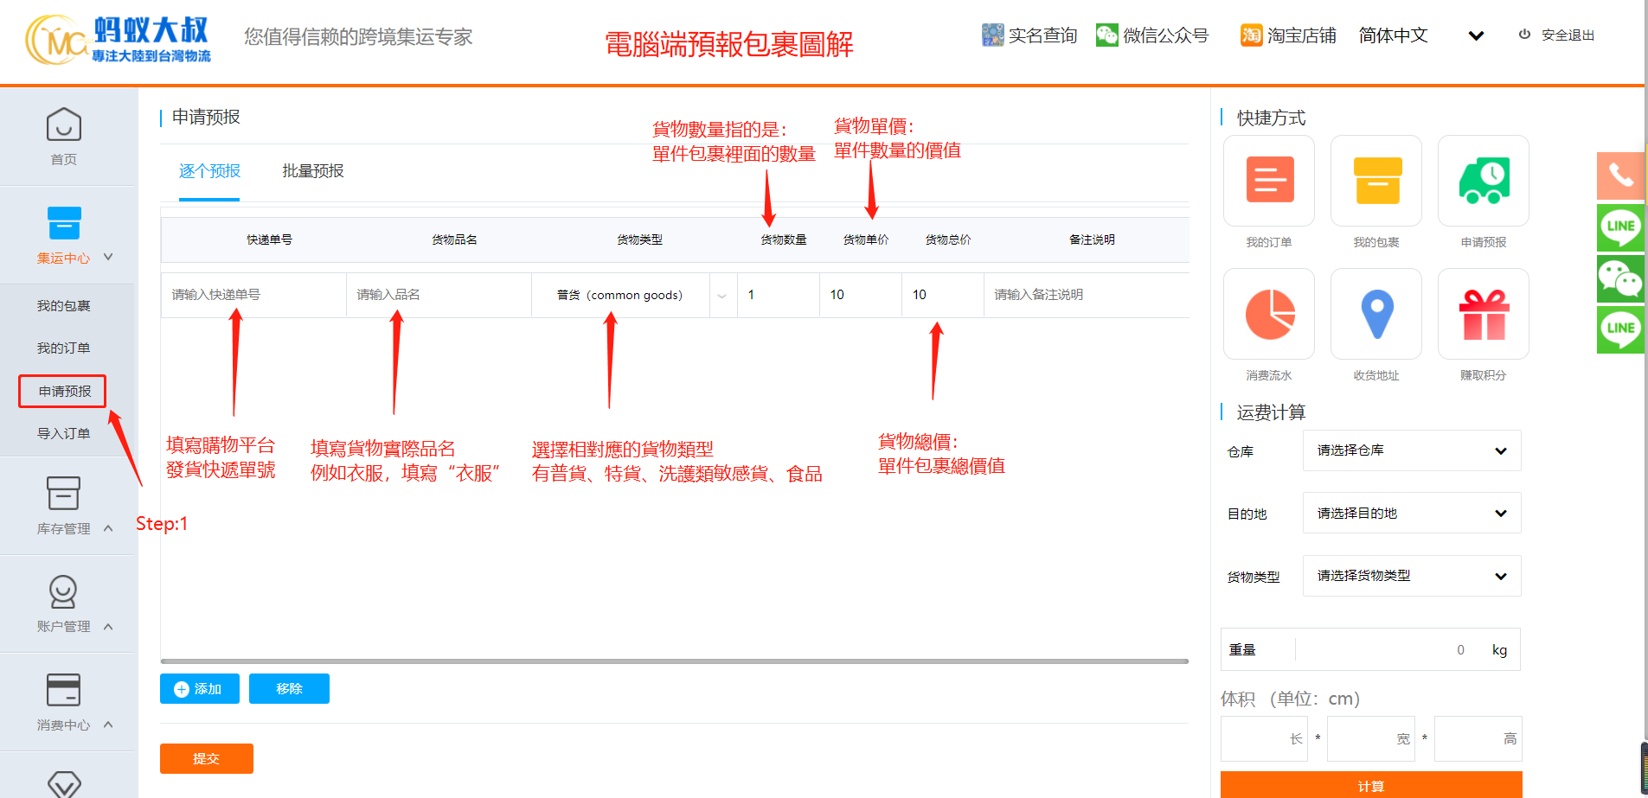Open the 我的订单 shortcut icon
Screen dimensions: 1648x798
click(x=1268, y=181)
